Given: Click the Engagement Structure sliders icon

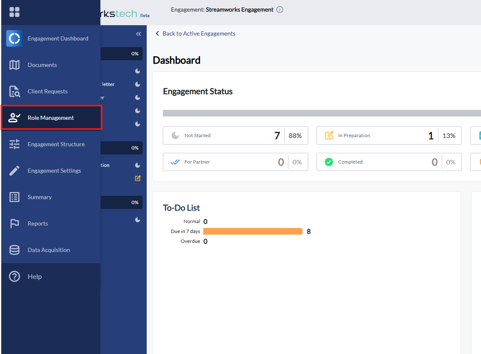Looking at the screenshot, I should point(14,144).
